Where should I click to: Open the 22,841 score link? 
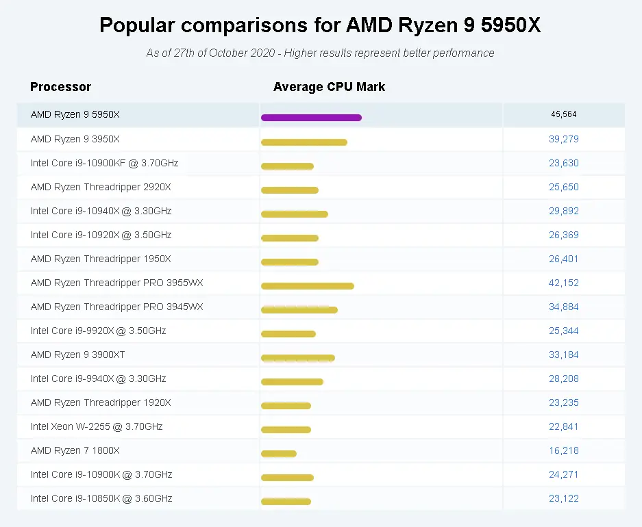coord(563,426)
